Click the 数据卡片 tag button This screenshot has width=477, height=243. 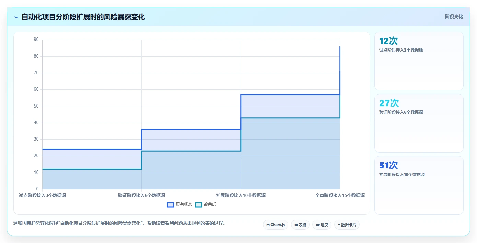pos(347,225)
